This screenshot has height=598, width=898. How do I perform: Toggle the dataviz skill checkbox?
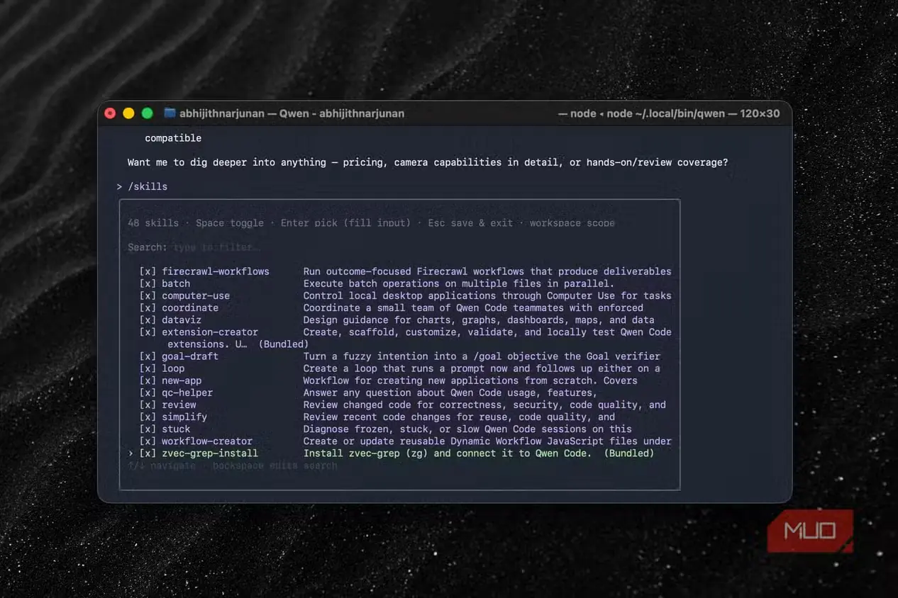[148, 320]
